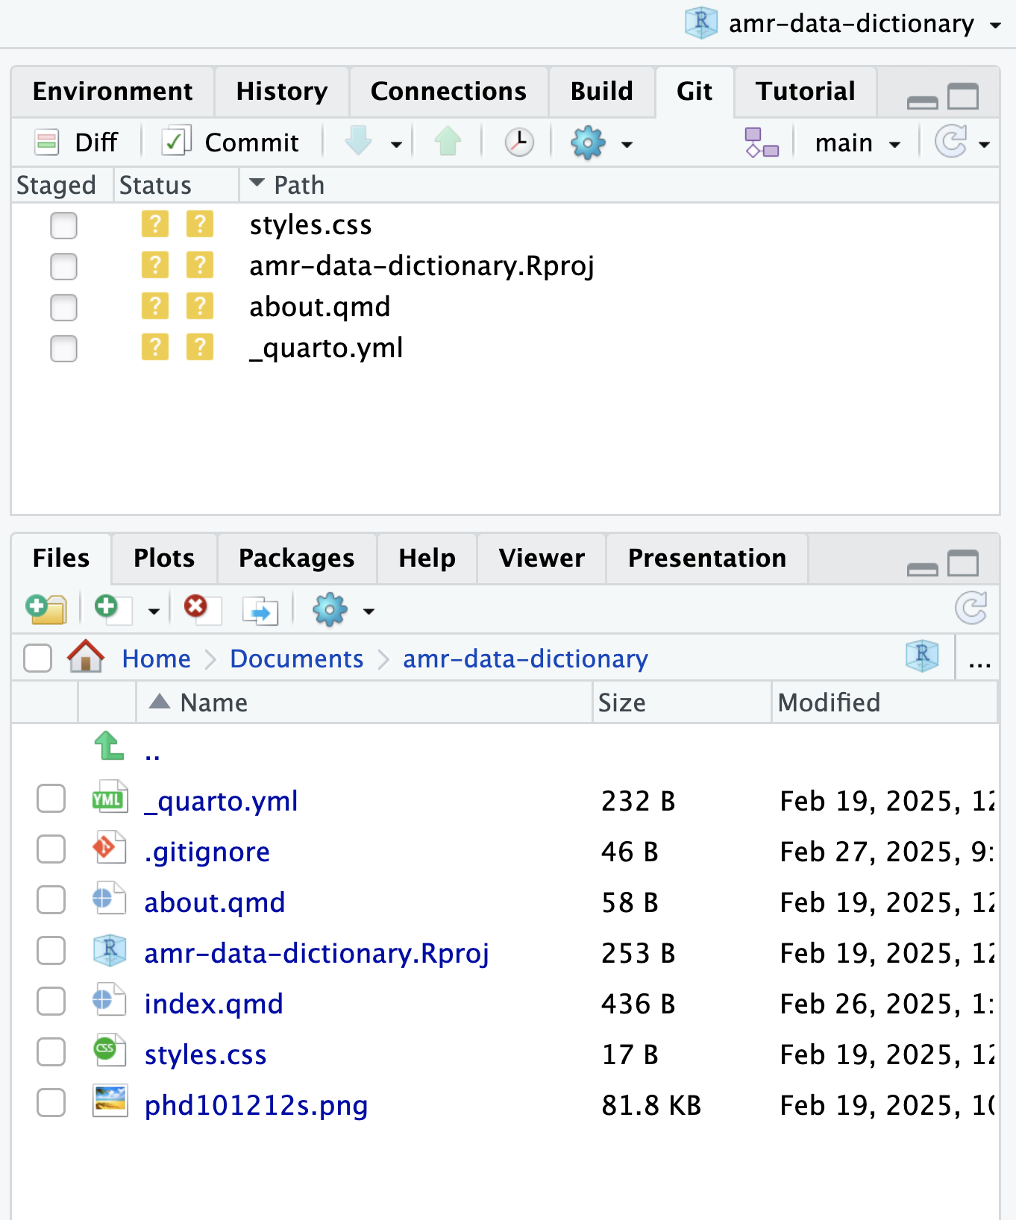The image size is (1016, 1220).
Task: Click the CSS icon next to styles.css
Action: point(109,1051)
